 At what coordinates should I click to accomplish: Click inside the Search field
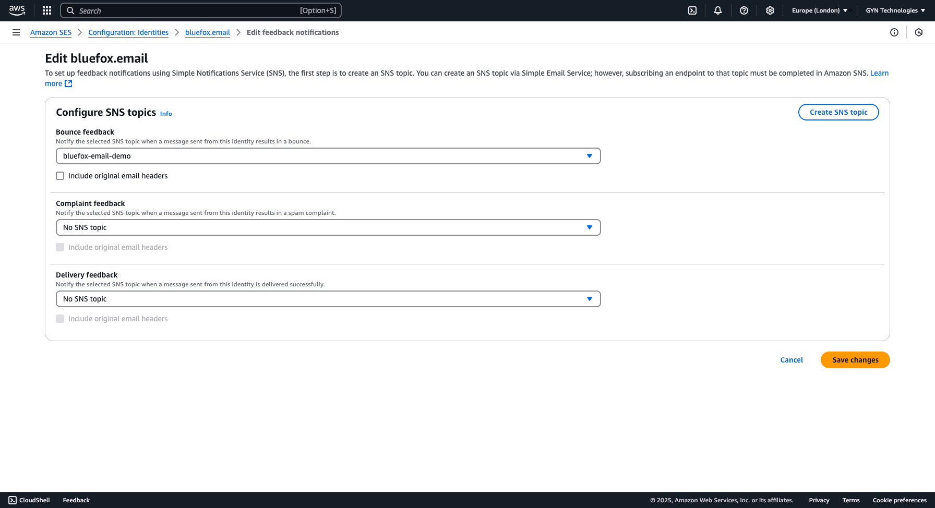tap(202, 10)
